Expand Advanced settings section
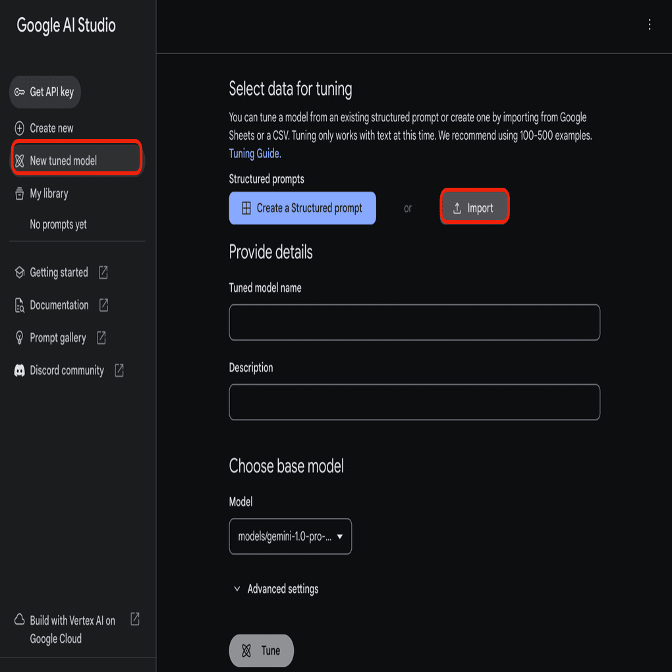 (x=276, y=589)
